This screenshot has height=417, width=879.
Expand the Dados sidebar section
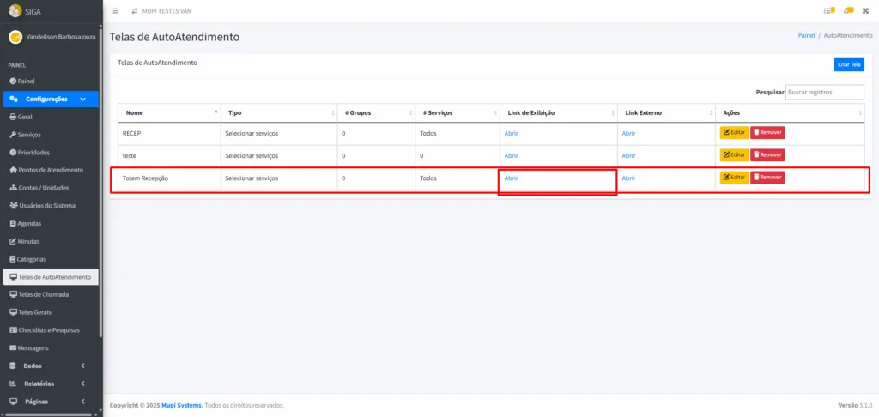coord(50,366)
